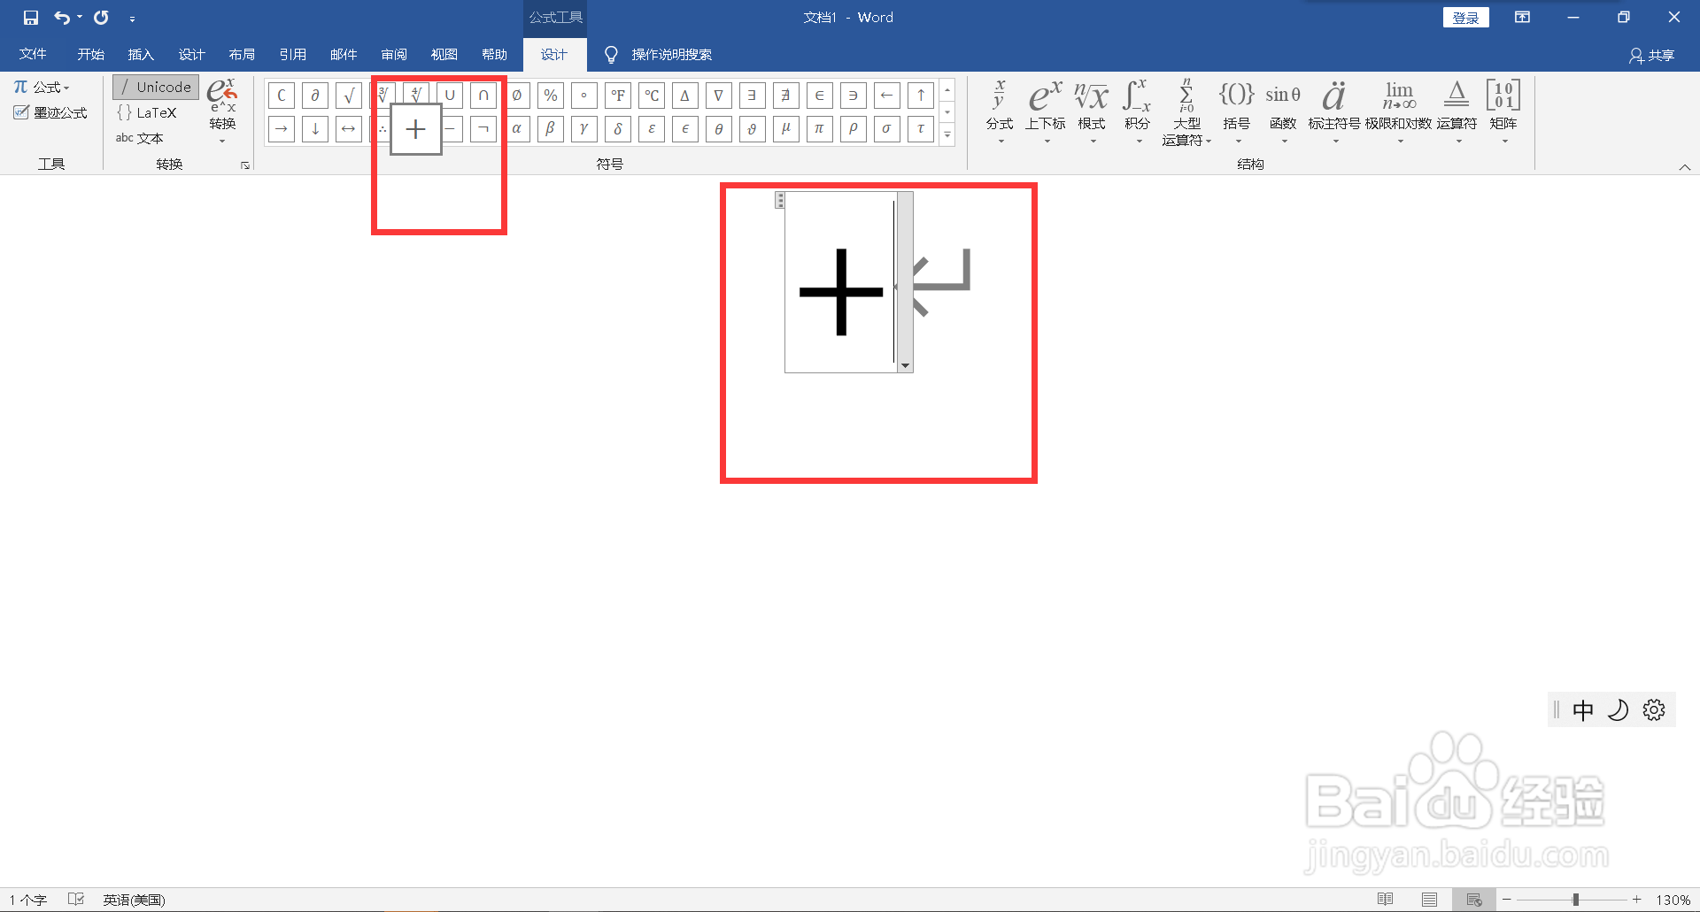Click the Undo icon in title bar
Screen dimensions: 1700x912
[61, 18]
